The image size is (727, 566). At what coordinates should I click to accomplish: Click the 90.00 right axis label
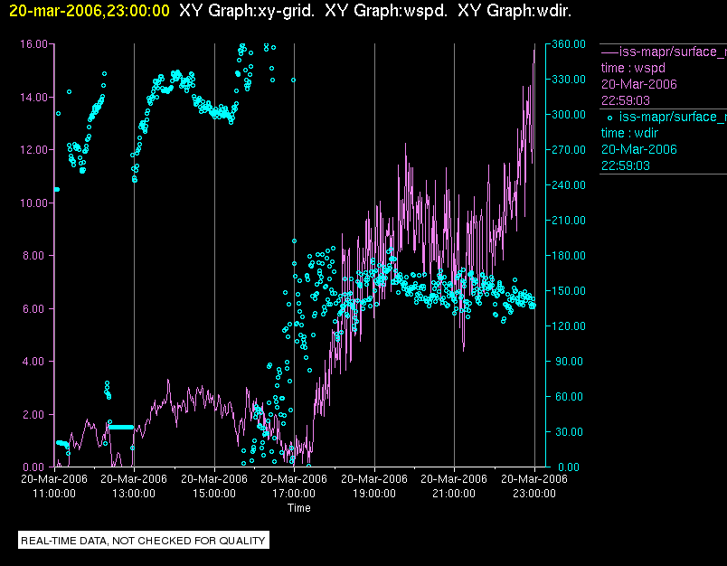[x=569, y=361]
